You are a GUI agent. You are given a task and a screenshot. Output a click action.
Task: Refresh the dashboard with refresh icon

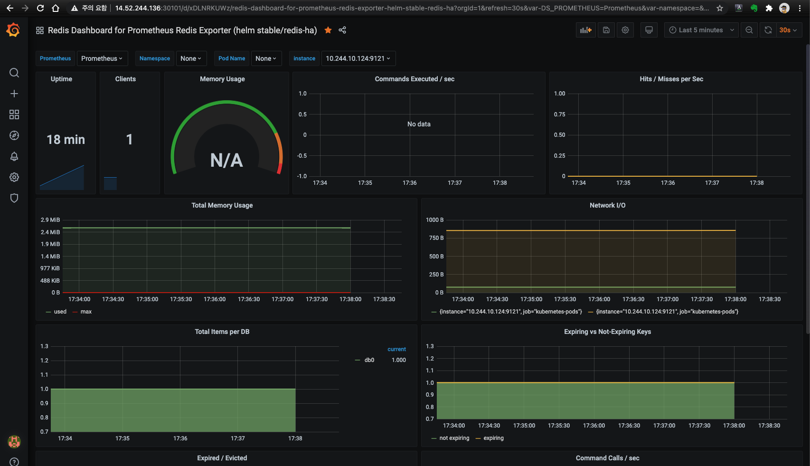point(768,30)
